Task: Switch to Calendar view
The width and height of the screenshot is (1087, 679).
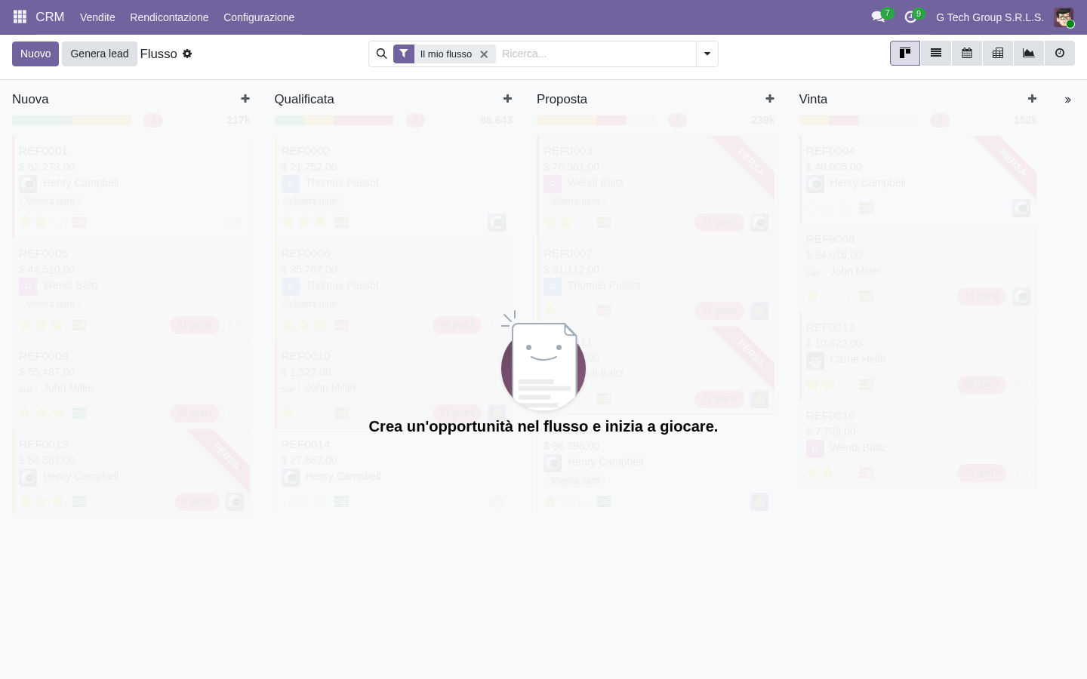Action: tap(967, 53)
